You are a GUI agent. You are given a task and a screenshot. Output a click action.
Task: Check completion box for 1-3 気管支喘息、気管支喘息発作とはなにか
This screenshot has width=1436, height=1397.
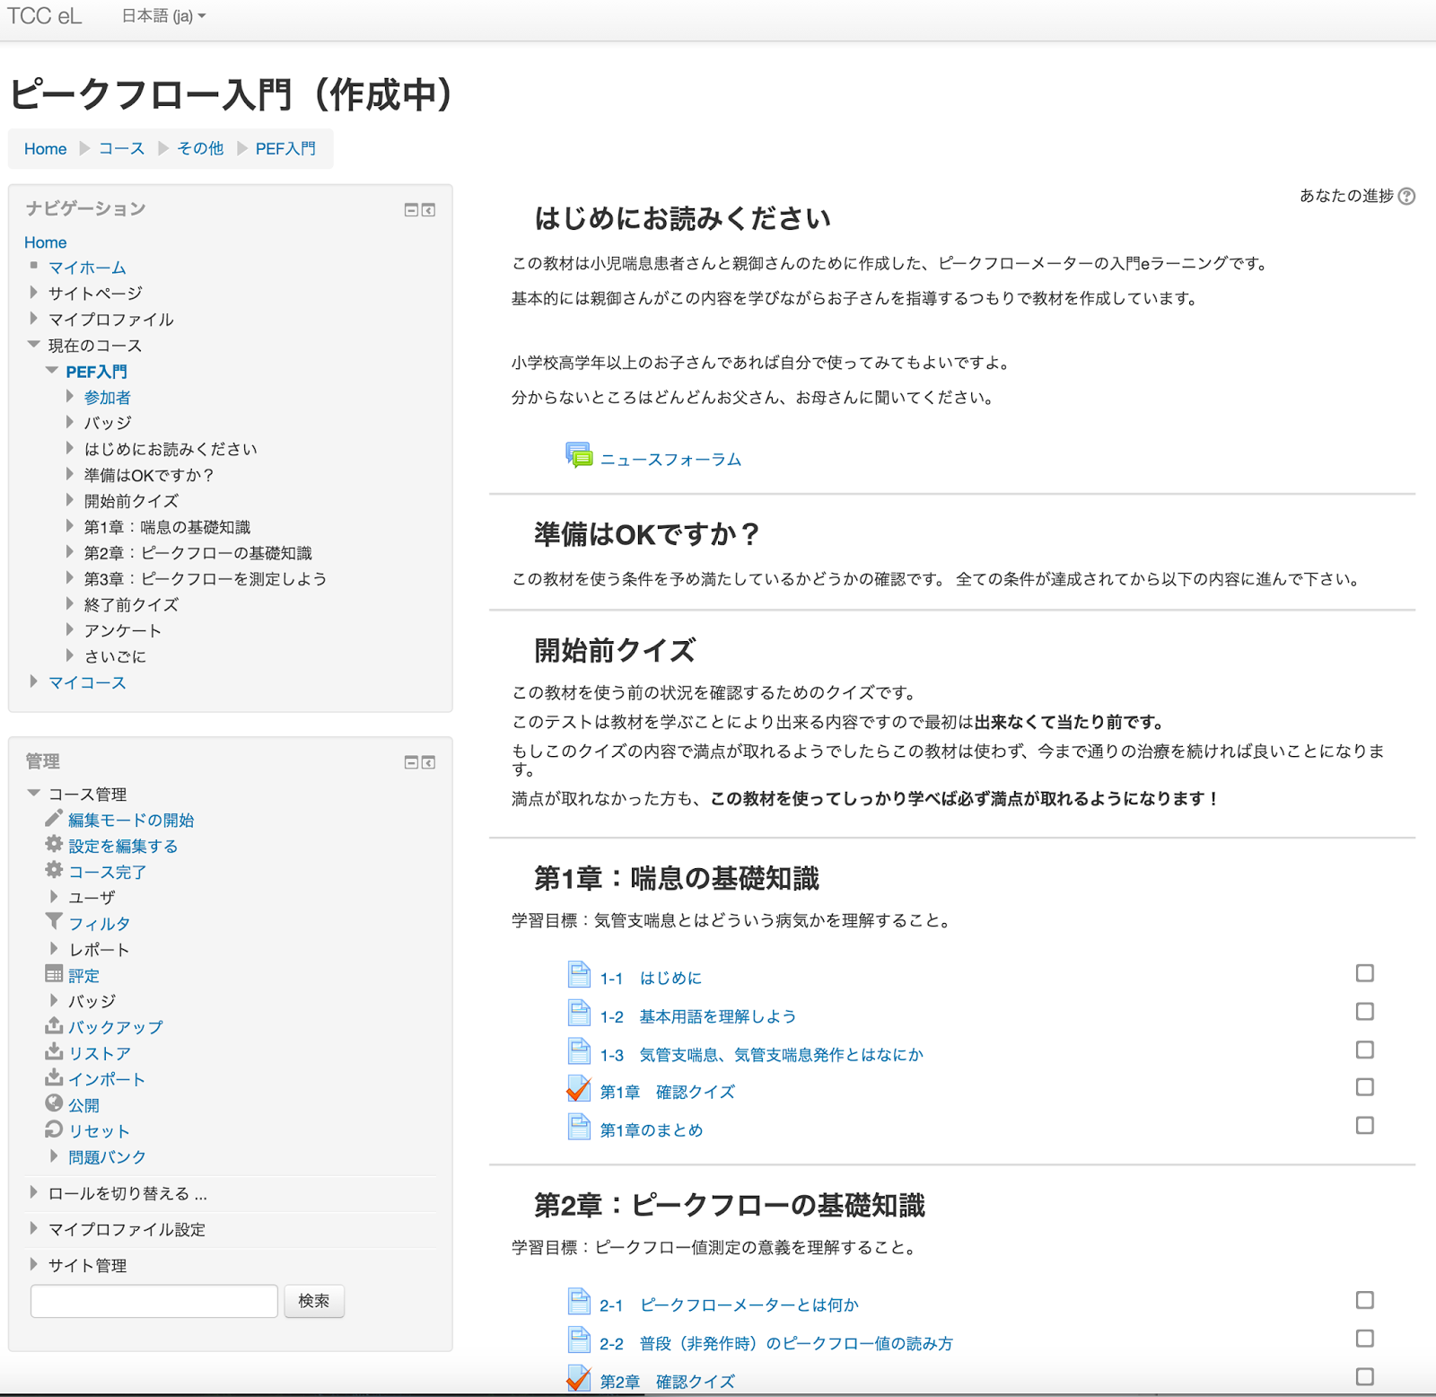tap(1365, 1050)
